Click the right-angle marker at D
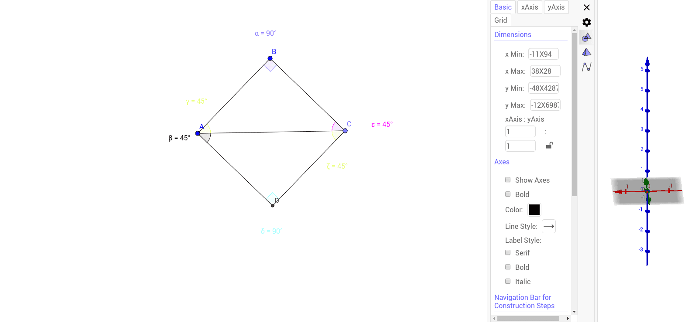The width and height of the screenshot is (698, 323). 272,199
